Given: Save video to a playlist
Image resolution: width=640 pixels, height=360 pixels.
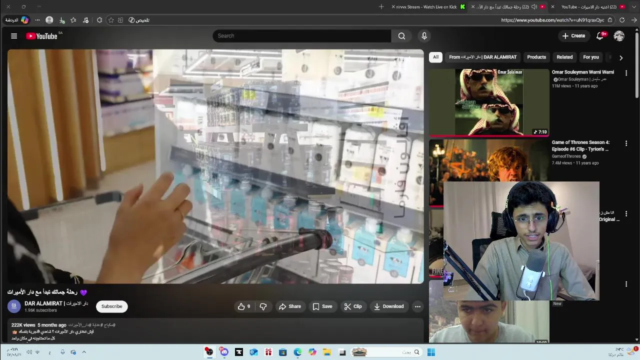Looking at the screenshot, I should (322, 306).
